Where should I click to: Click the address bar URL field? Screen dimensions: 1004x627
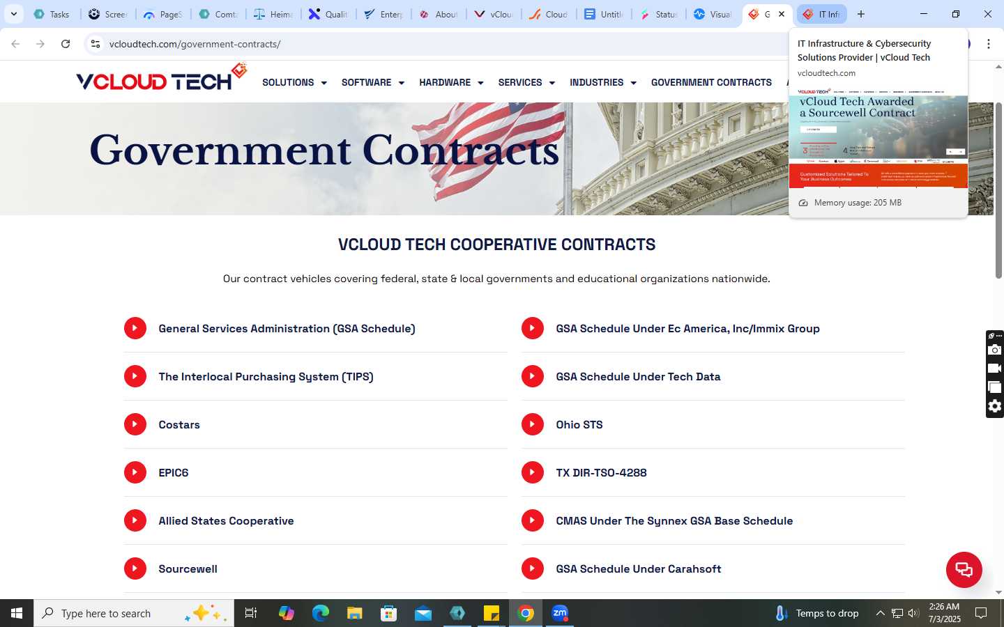tap(446, 44)
